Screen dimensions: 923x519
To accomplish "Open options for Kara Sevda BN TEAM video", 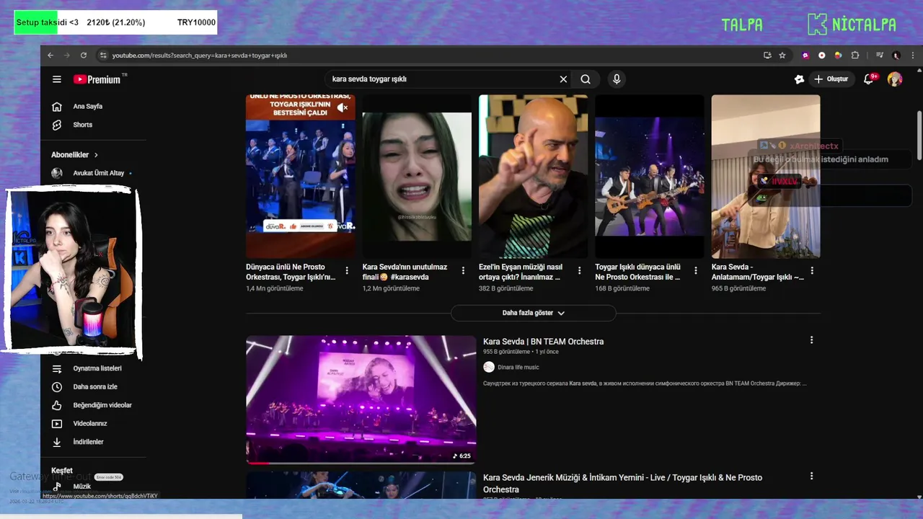I will click(x=811, y=340).
